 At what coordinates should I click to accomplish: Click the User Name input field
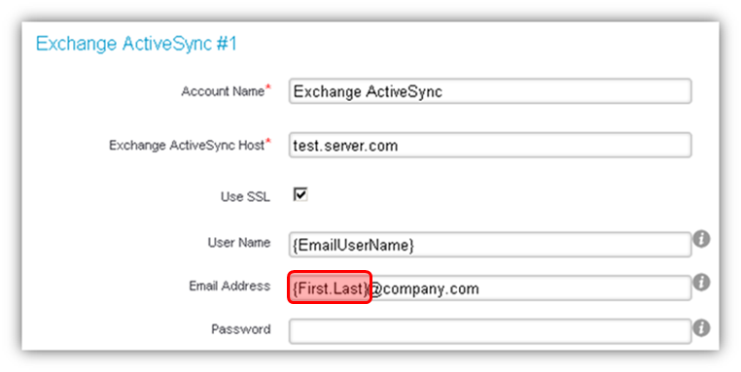click(x=490, y=245)
